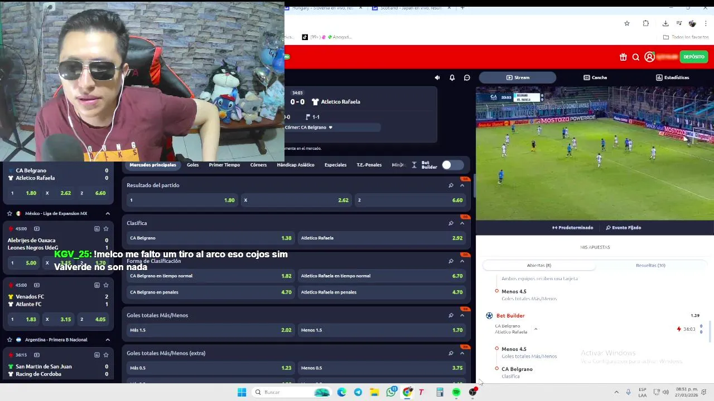Open the chat bubble icon
This screenshot has width=714, height=401.
coord(467,77)
